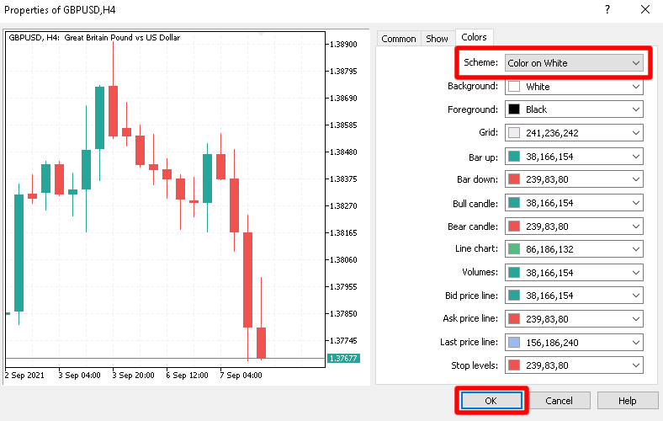The image size is (663, 421).
Task: Open the Ask price line color dropdown
Action: [x=574, y=318]
